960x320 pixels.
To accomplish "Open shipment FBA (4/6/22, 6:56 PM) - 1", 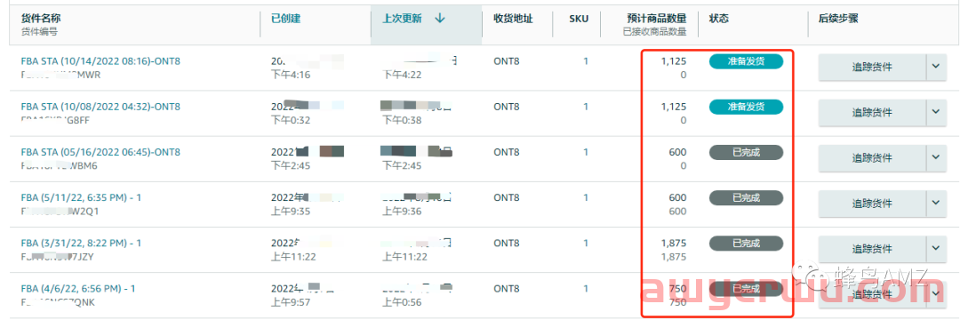I will (x=78, y=288).
